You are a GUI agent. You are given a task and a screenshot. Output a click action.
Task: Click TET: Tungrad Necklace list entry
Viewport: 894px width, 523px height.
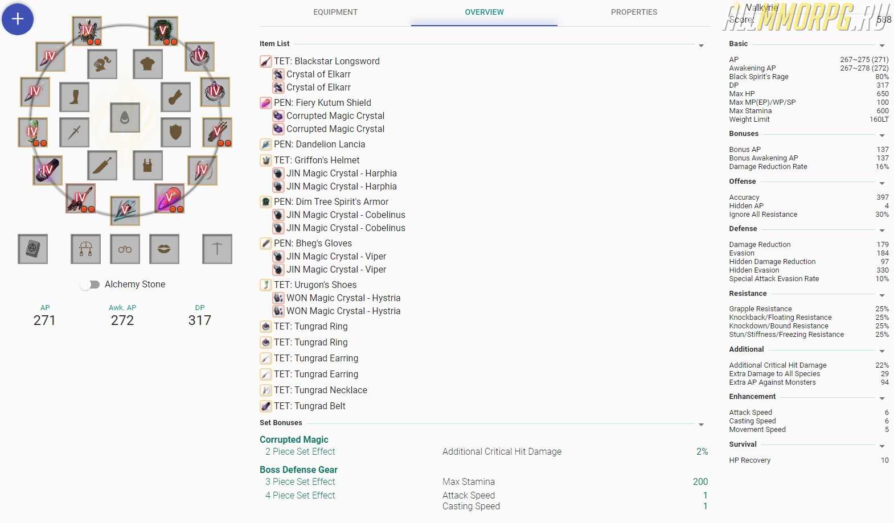pos(321,390)
